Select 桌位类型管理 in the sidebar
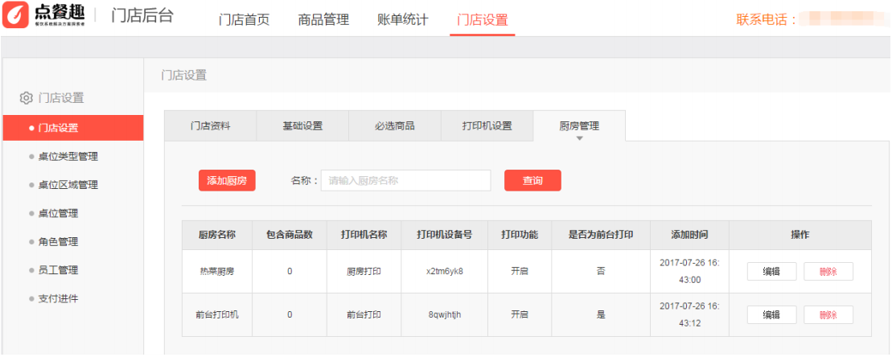 pyautogui.click(x=72, y=156)
